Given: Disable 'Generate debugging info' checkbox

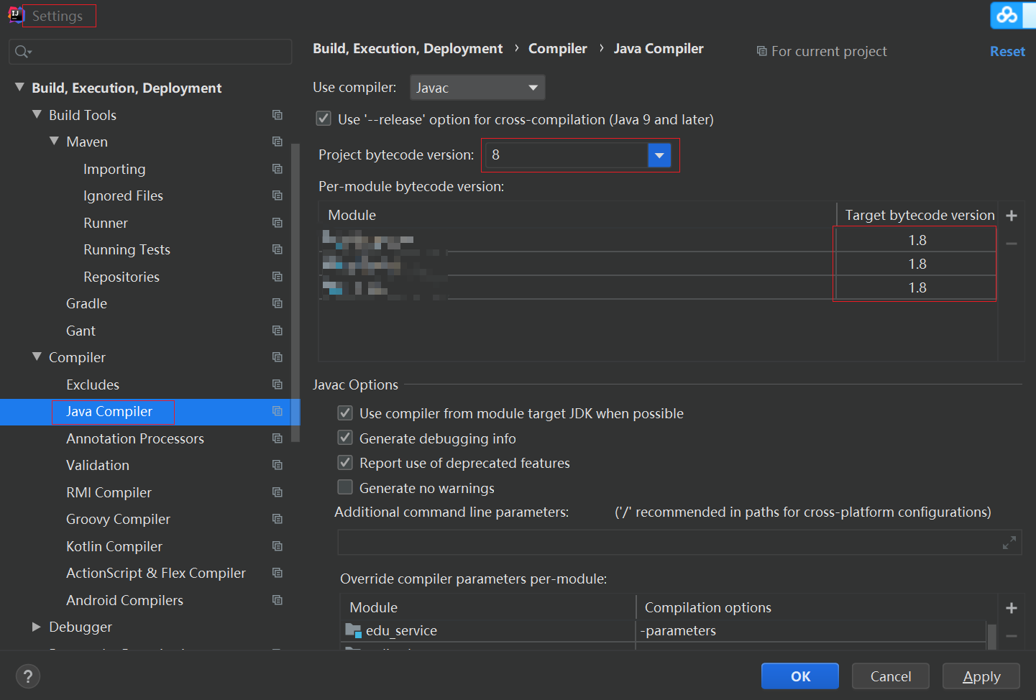Looking at the screenshot, I should coord(345,438).
